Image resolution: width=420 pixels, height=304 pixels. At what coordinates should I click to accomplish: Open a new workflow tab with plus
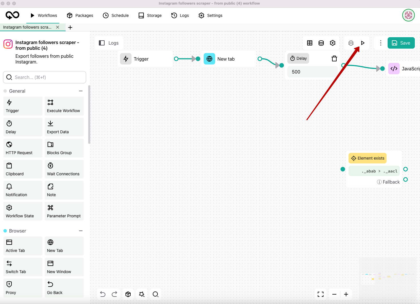coord(70,27)
